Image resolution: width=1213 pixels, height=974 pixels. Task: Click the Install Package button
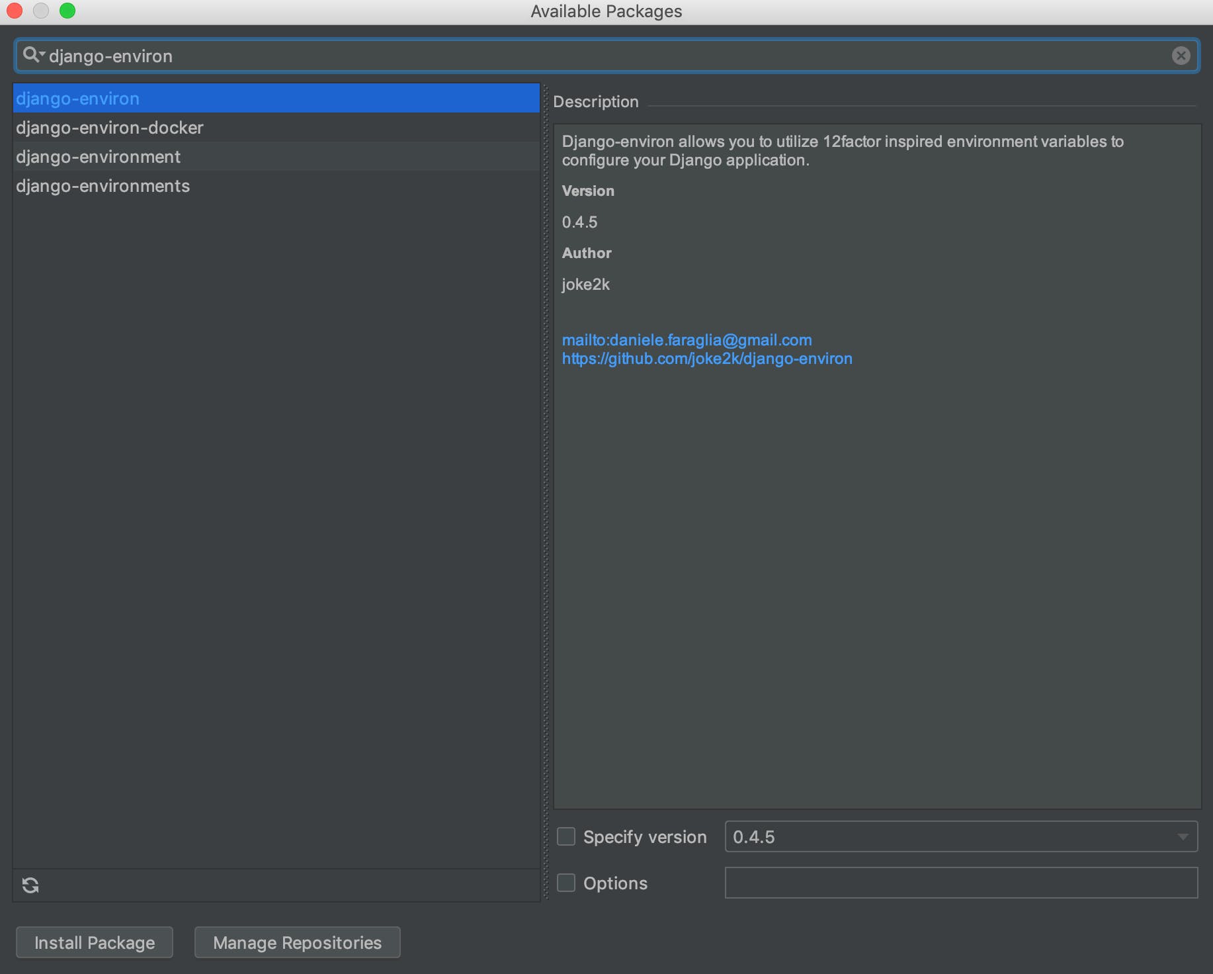pos(95,942)
